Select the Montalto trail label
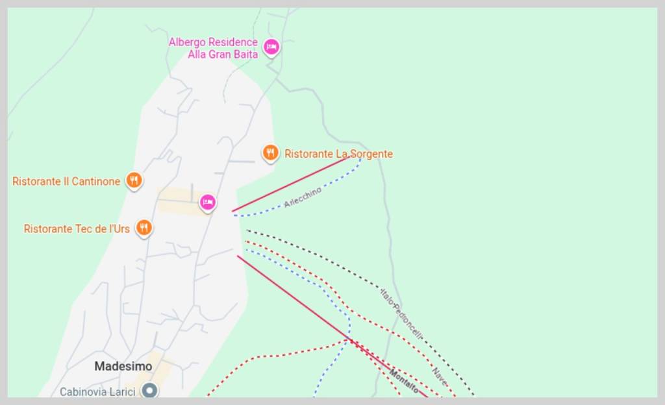This screenshot has width=665, height=405. (x=404, y=380)
